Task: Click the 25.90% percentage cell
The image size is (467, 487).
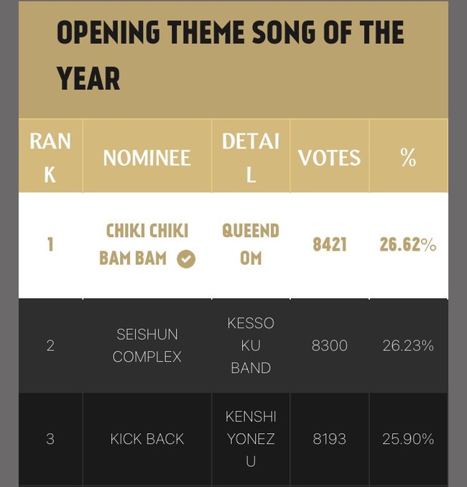Action: click(408, 439)
